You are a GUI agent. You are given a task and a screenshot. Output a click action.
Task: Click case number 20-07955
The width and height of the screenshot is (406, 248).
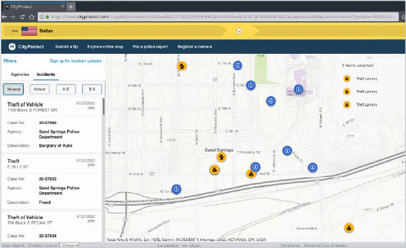coord(48,179)
